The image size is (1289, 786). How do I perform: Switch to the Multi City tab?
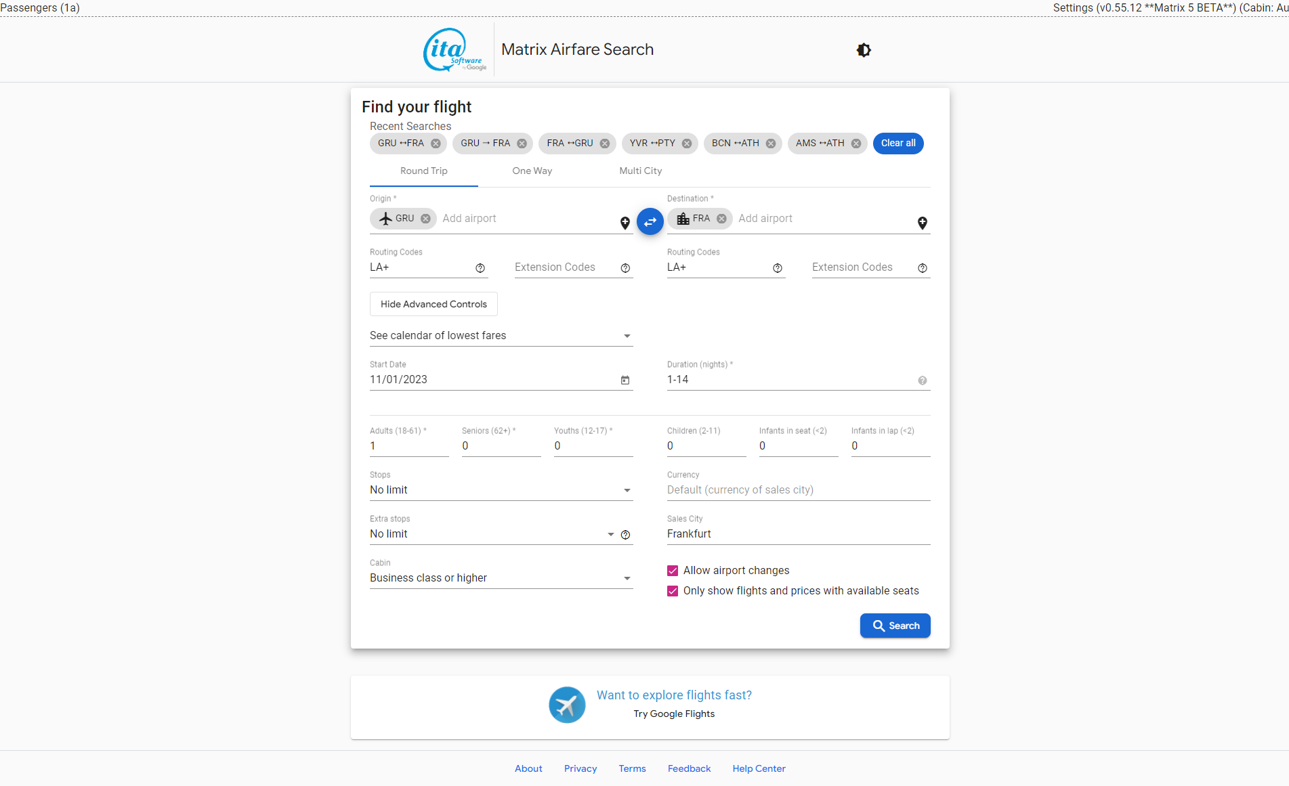pyautogui.click(x=640, y=171)
